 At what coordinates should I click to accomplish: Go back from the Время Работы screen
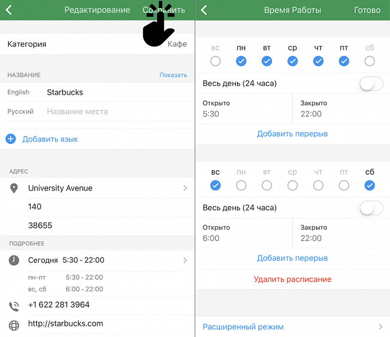click(x=204, y=10)
